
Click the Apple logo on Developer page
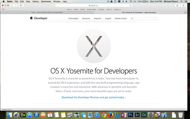(31, 18)
